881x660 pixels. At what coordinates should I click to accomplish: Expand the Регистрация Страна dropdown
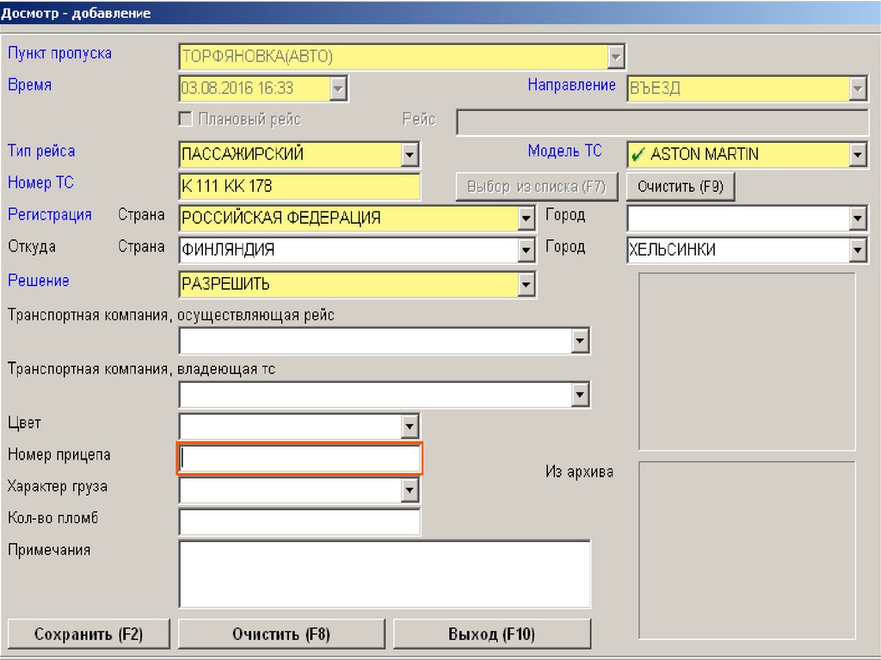point(527,219)
